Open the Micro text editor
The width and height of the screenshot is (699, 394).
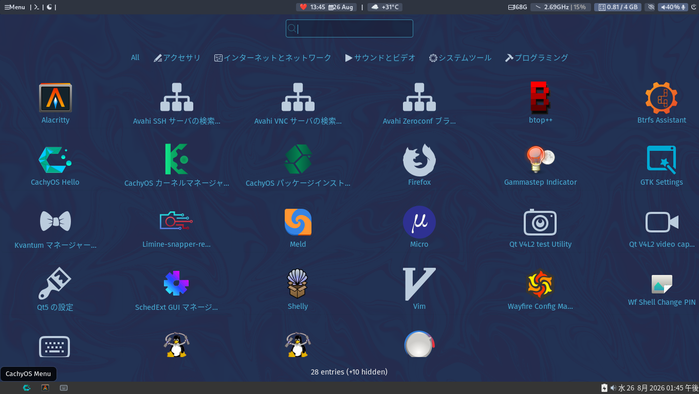pyautogui.click(x=419, y=228)
